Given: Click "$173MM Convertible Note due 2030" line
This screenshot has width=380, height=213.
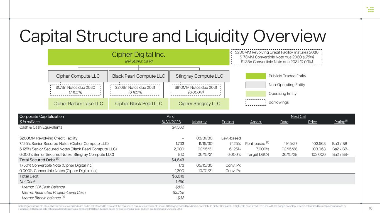Looking at the screenshot, I should point(277,57).
